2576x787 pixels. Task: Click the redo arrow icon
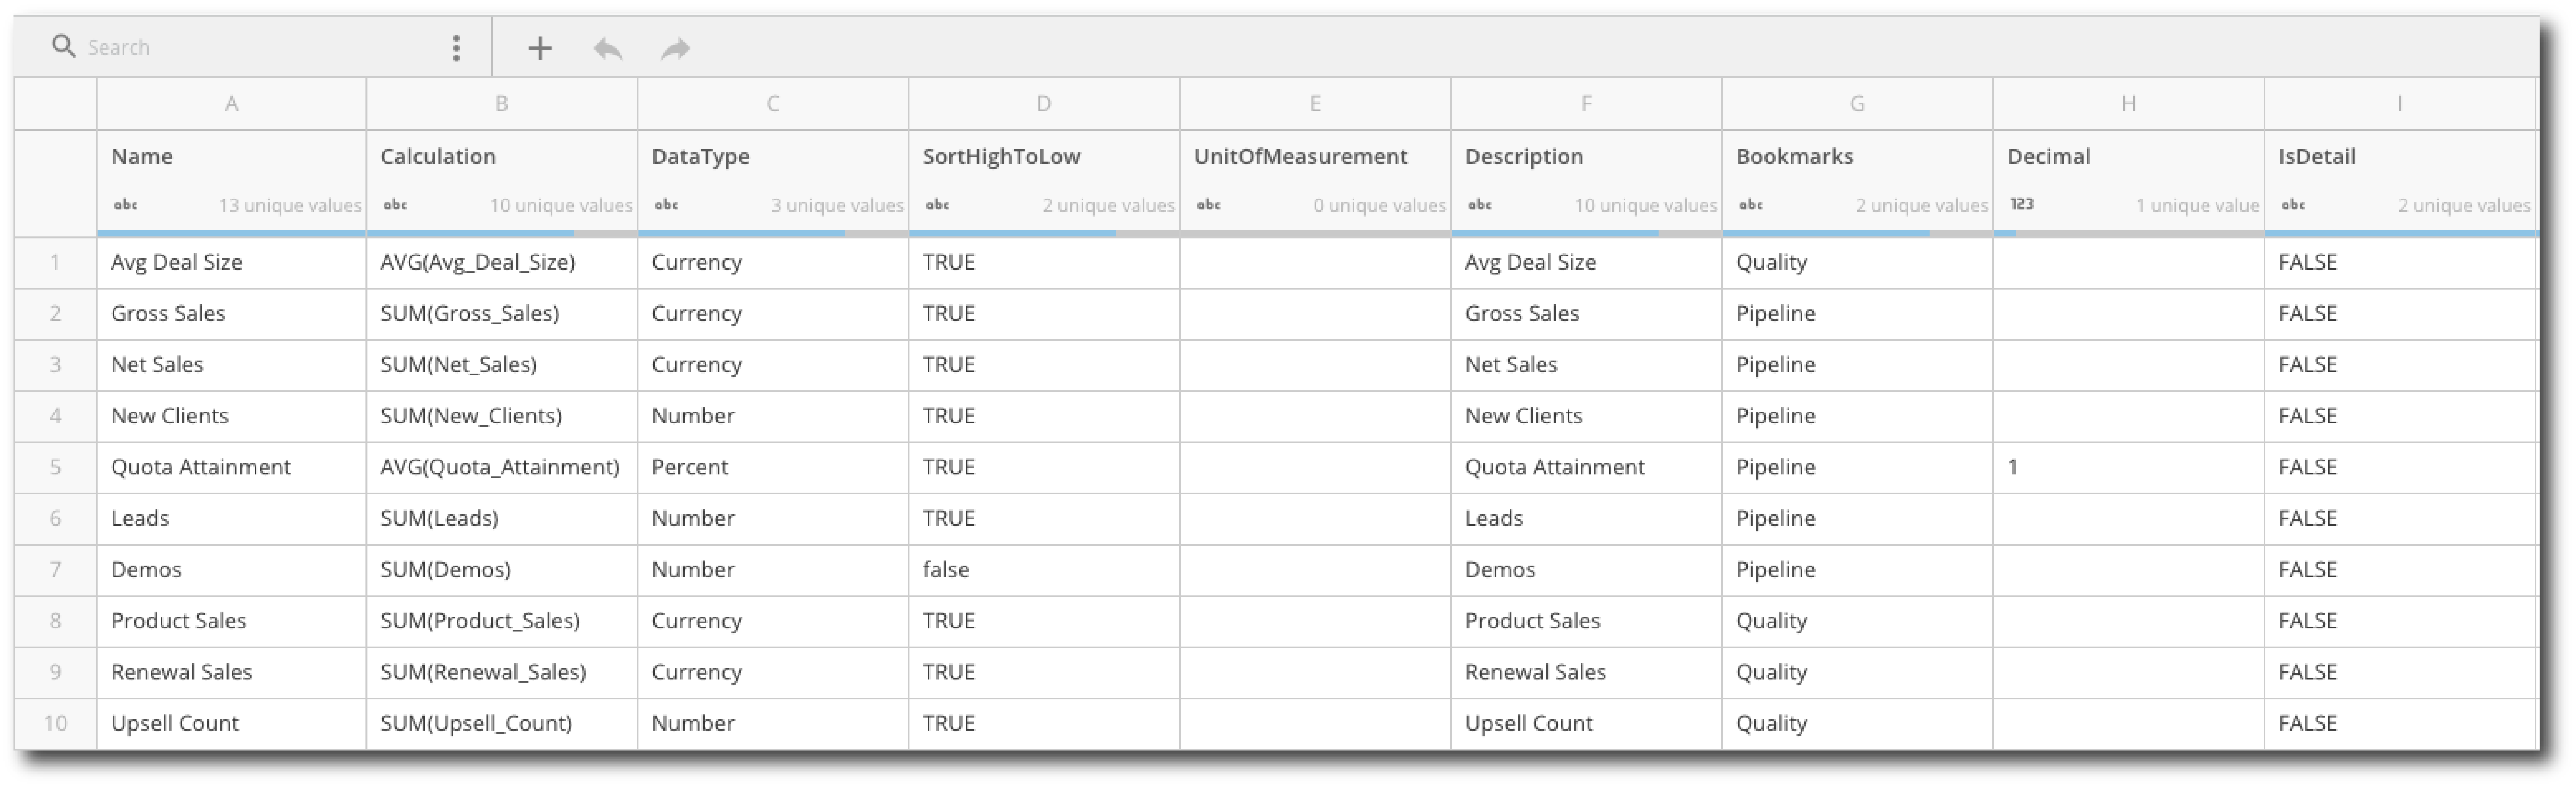pyautogui.click(x=676, y=48)
